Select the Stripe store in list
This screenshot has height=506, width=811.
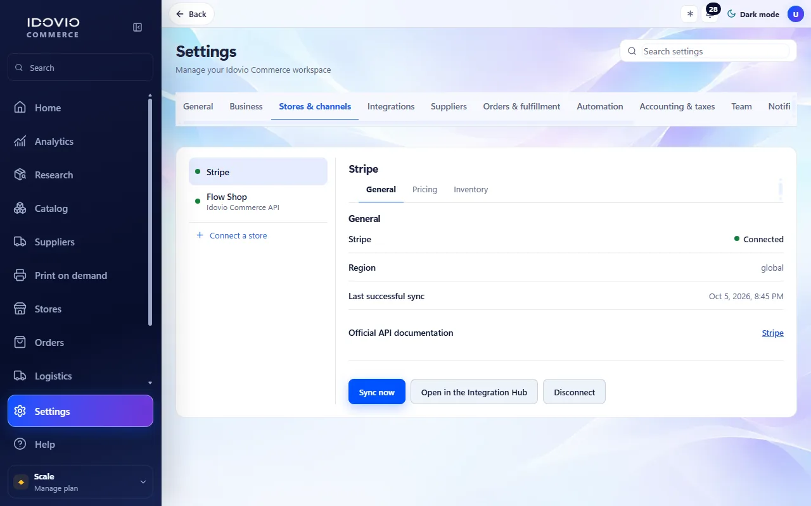click(x=258, y=171)
